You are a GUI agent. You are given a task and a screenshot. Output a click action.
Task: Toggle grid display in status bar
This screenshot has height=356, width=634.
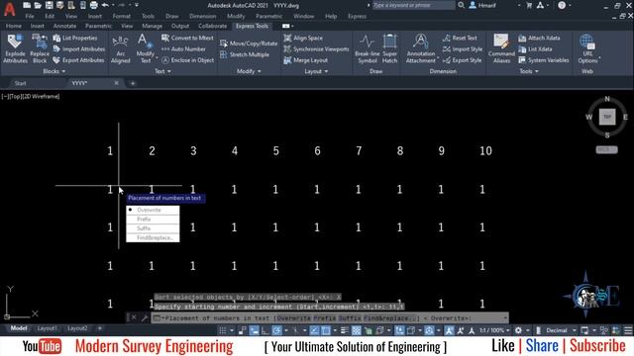[x=222, y=330]
